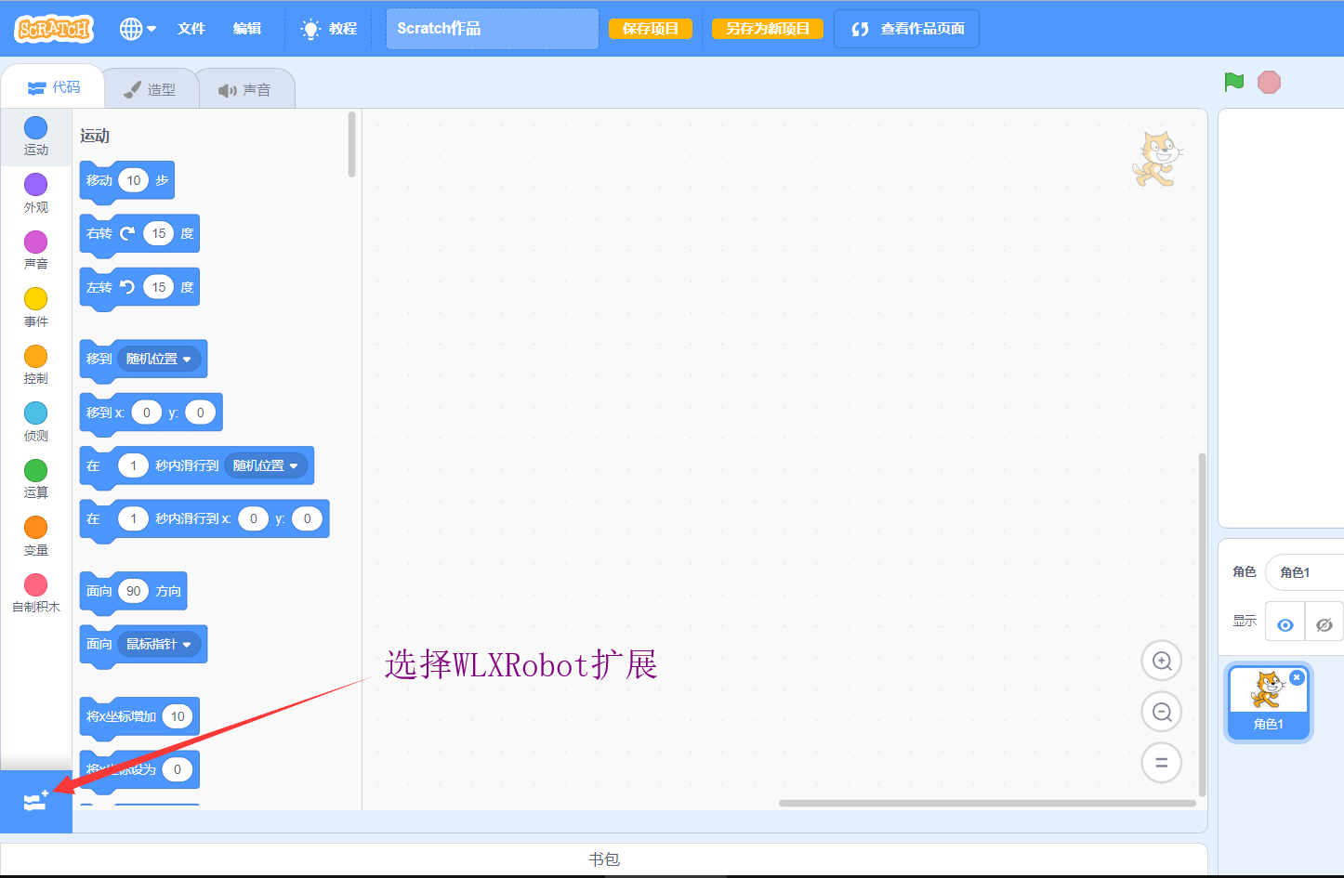Screen dimensions: 1344x878
Task: Click the add extension button
Action: [x=36, y=801]
